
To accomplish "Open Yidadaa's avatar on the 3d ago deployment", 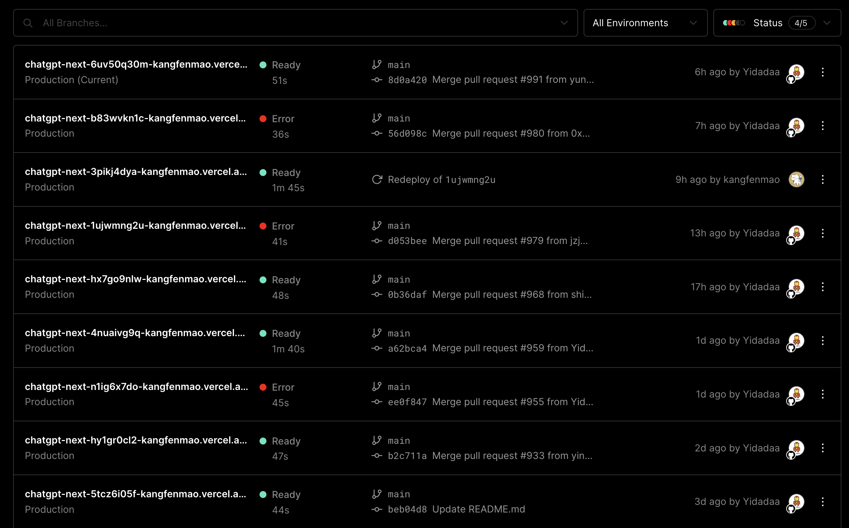I will 796,501.
